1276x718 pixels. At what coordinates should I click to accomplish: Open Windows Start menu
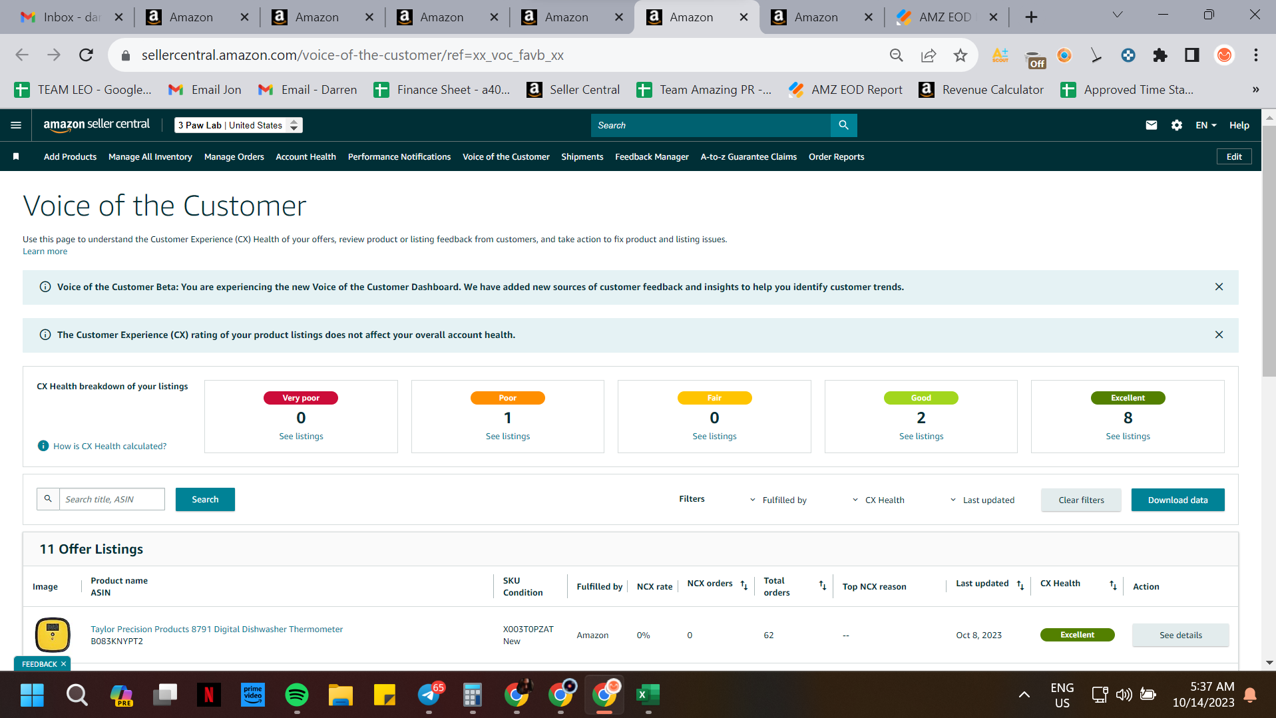[x=32, y=695]
